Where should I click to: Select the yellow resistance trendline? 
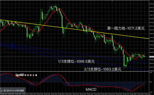[x=75, y=29]
